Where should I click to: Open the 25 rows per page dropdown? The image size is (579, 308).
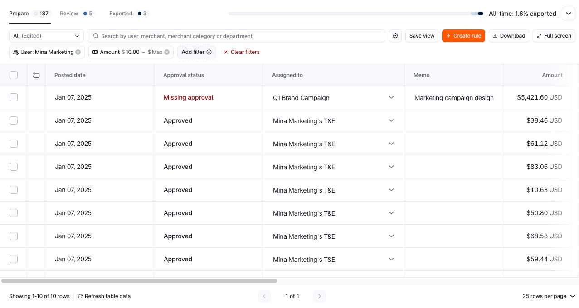coord(549,296)
